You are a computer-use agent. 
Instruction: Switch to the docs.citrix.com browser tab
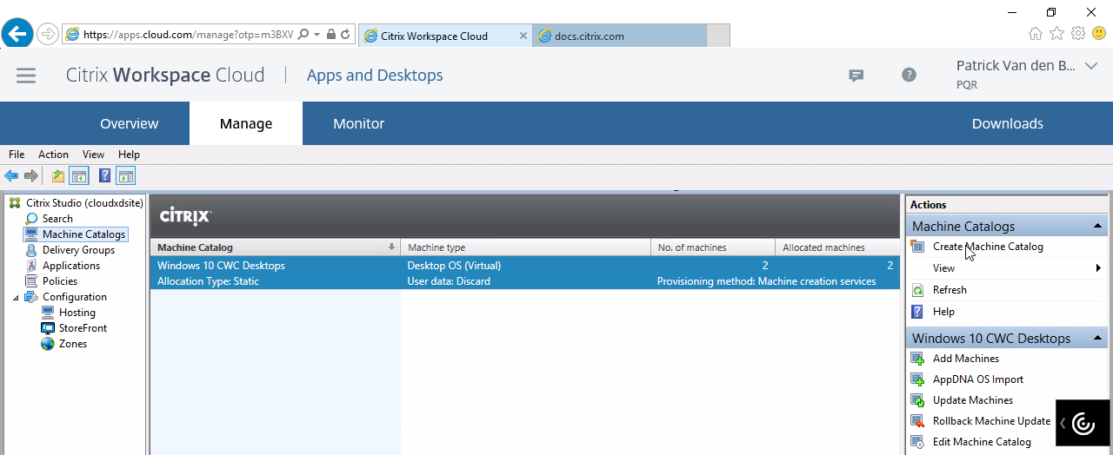click(618, 36)
